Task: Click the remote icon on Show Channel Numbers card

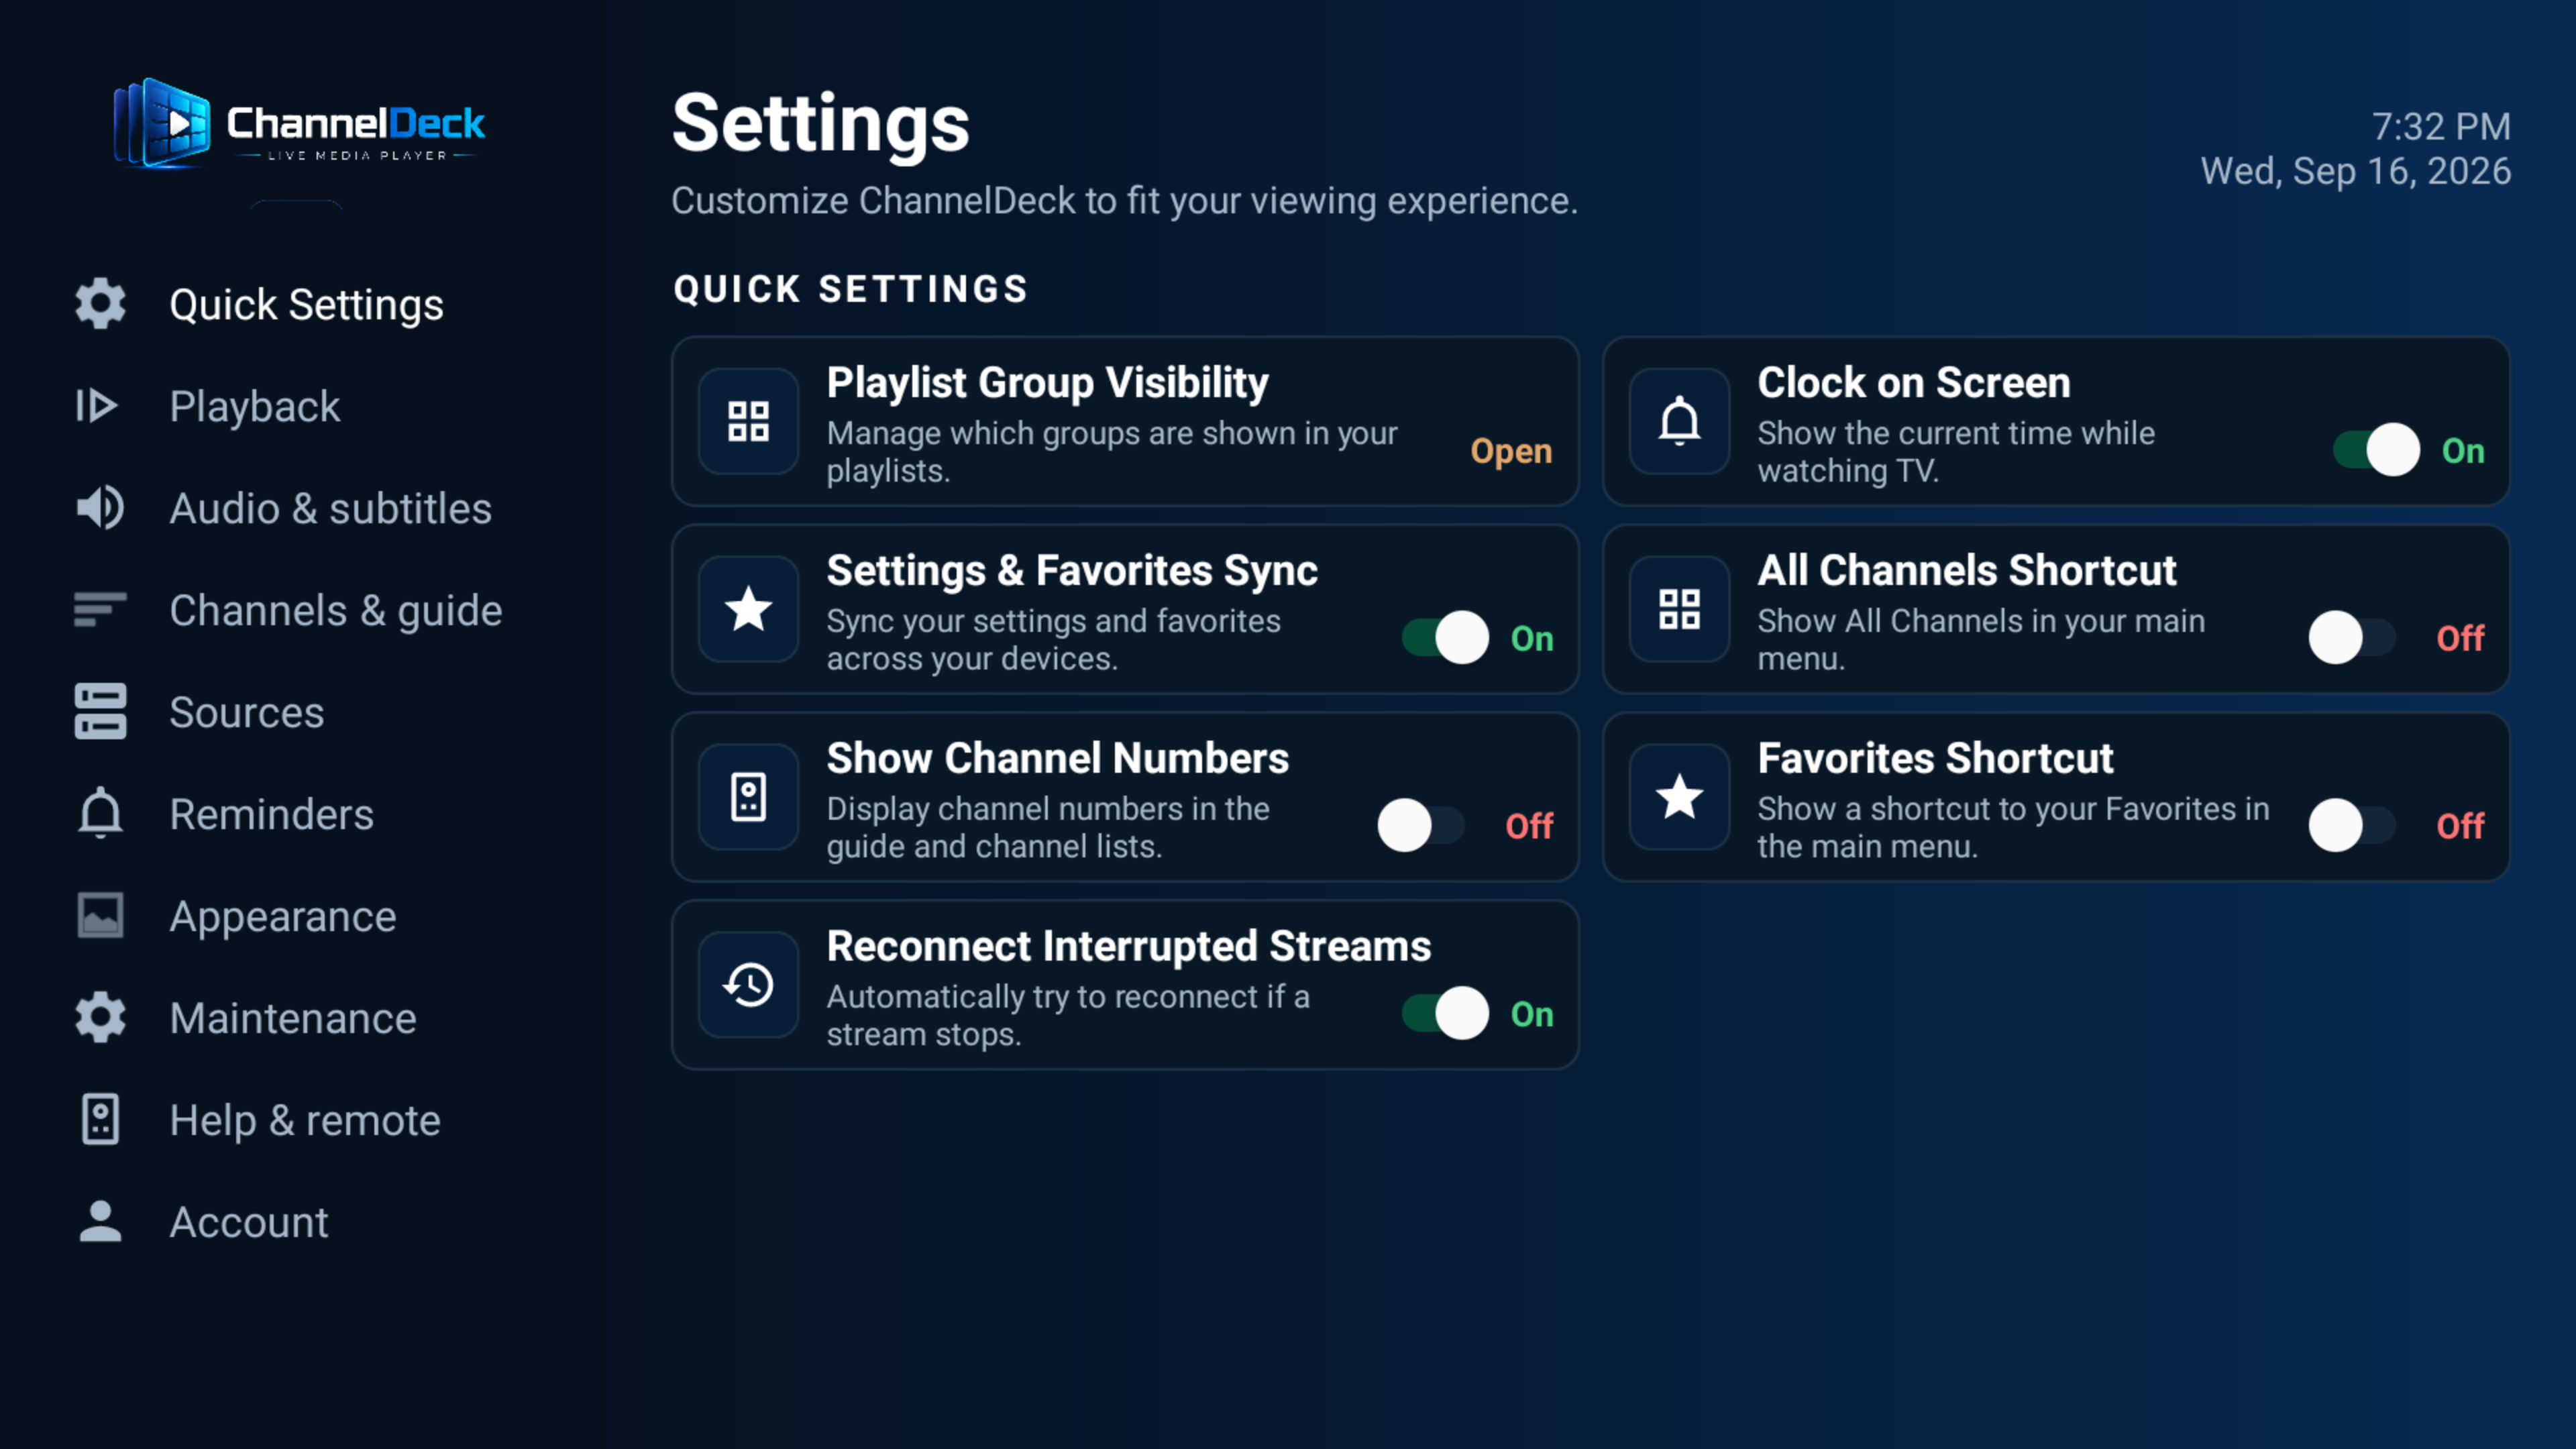Action: coord(748,797)
